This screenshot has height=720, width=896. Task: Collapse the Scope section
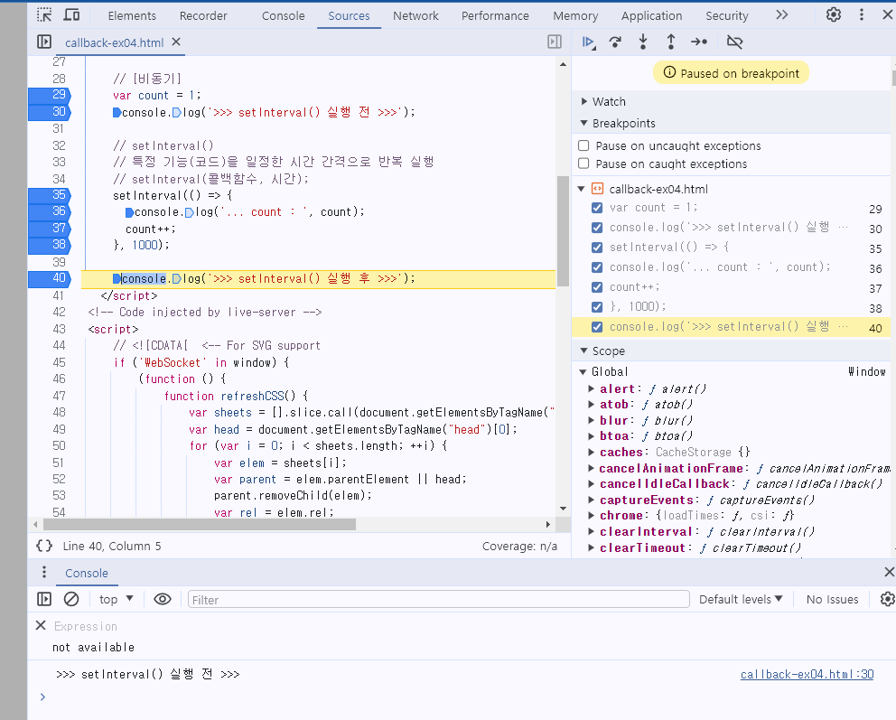tap(584, 351)
